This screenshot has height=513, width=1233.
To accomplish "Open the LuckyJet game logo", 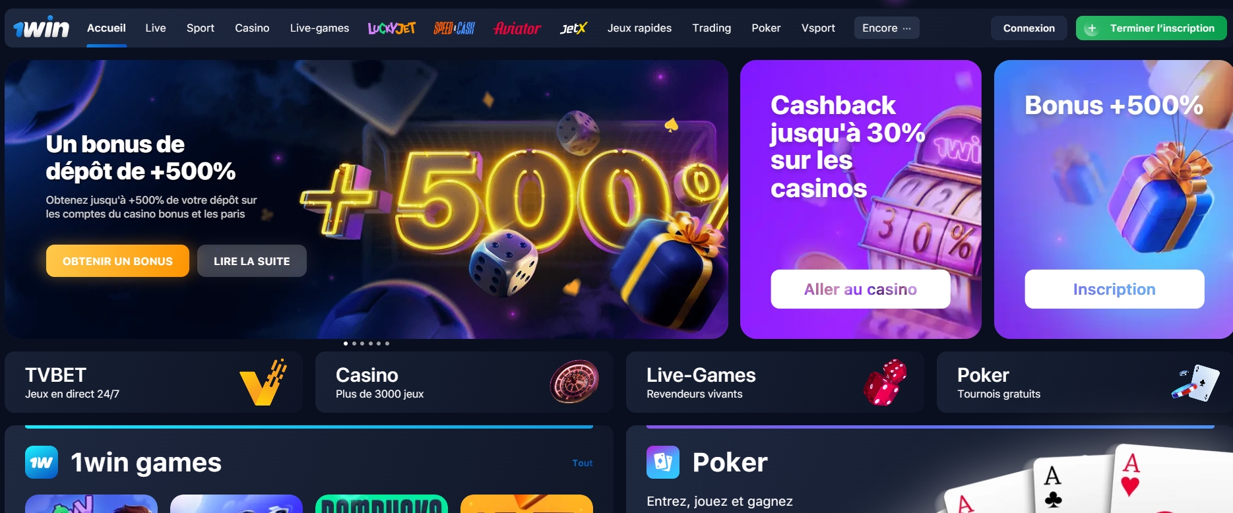I will tap(392, 28).
